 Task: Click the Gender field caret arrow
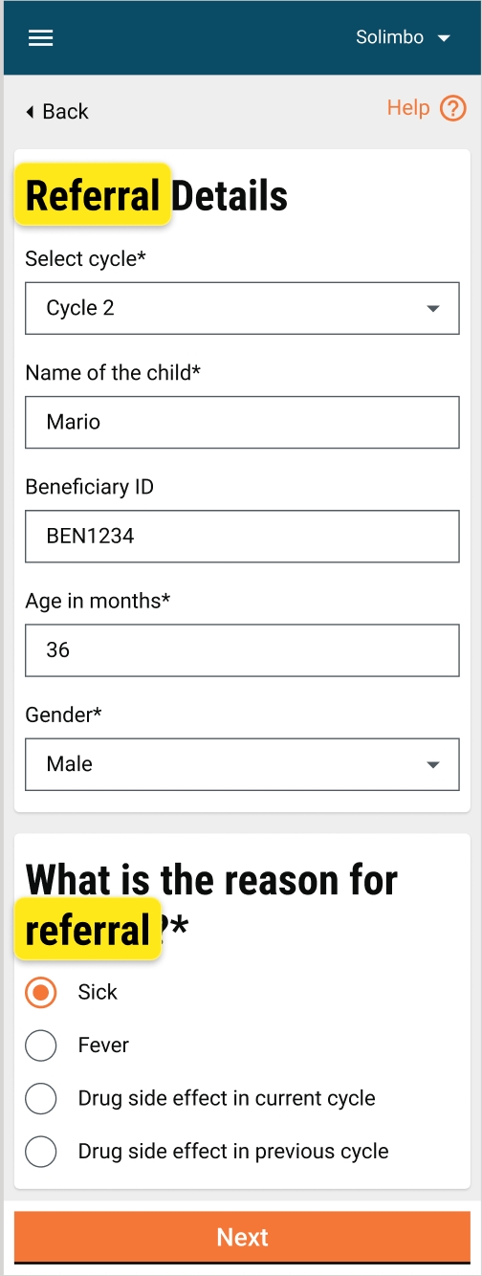tap(433, 765)
